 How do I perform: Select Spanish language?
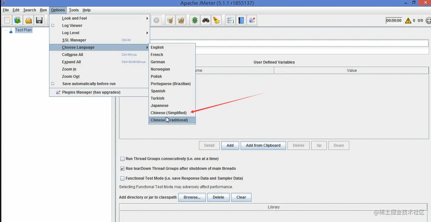point(172,91)
